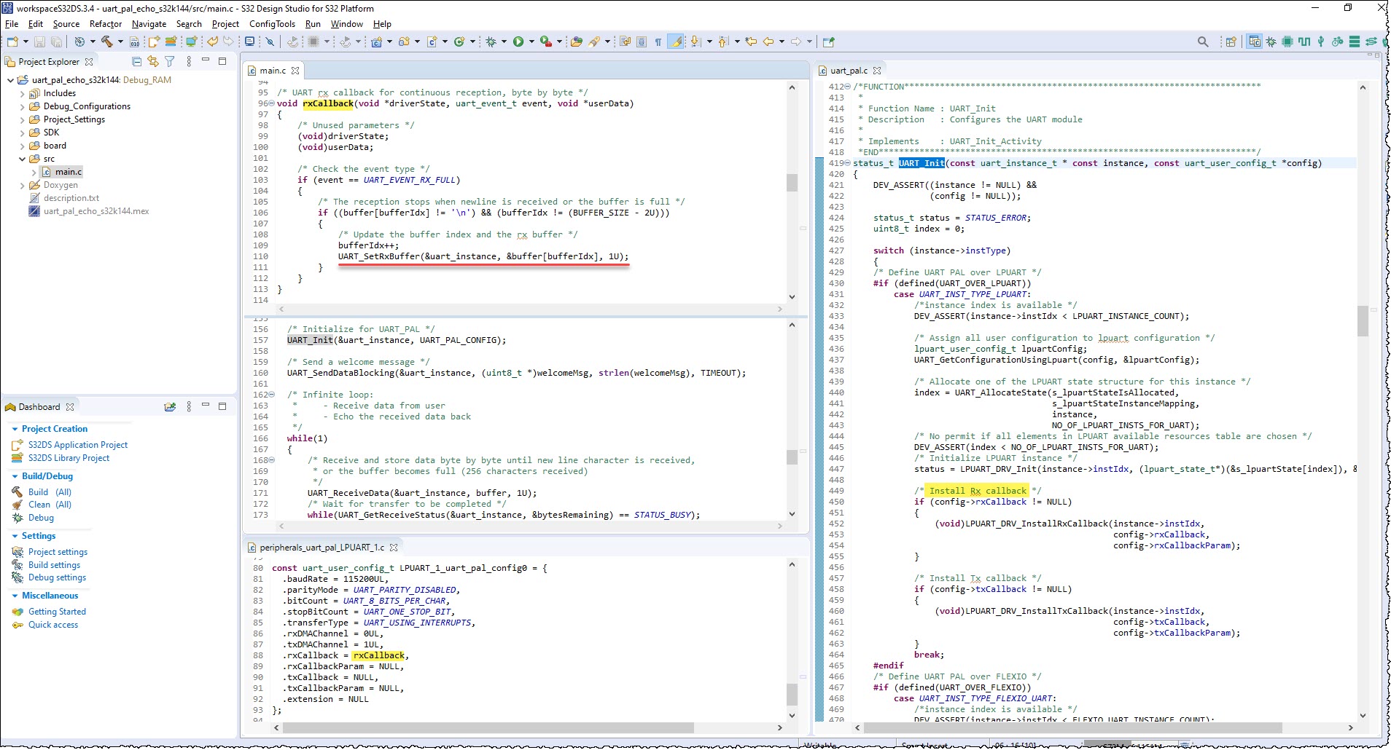This screenshot has width=1391, height=750.
Task: Open the ConfigTools menu
Action: point(272,24)
